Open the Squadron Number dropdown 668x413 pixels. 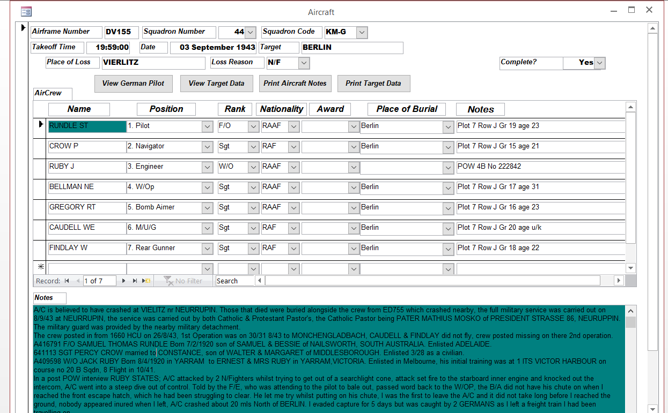click(251, 33)
